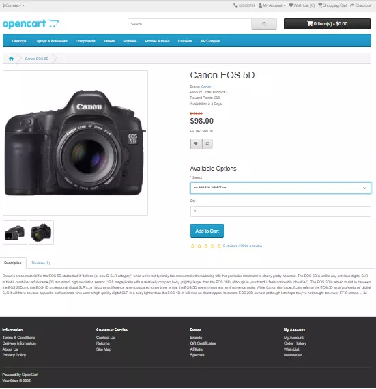Click the opencart logo

click(x=31, y=24)
